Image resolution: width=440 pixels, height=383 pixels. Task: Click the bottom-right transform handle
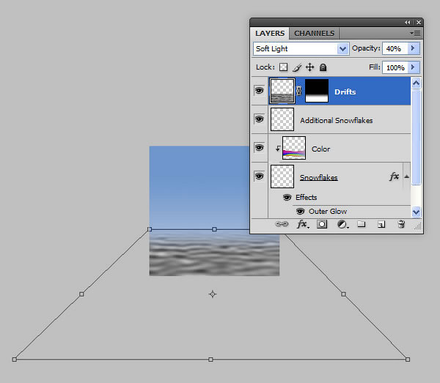pos(408,360)
